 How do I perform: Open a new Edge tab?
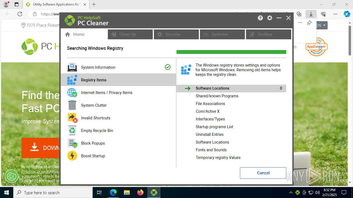pos(94,4)
